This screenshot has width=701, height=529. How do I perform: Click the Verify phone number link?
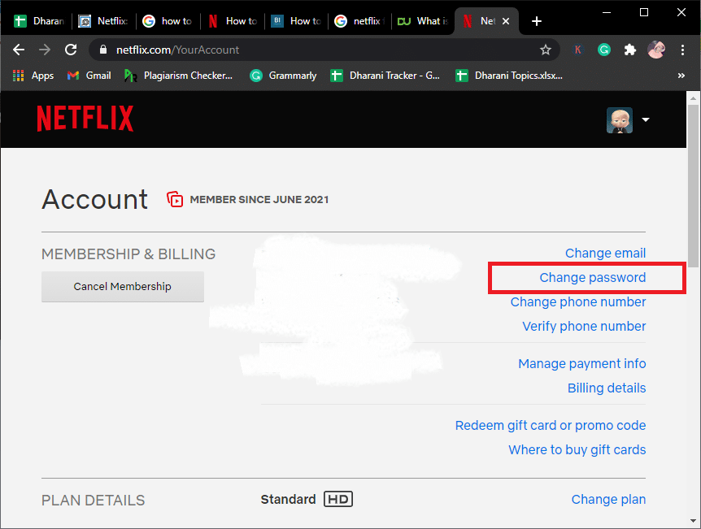click(584, 326)
